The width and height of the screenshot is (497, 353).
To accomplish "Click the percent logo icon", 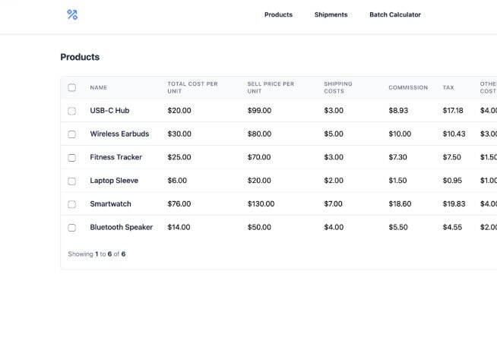I will [x=72, y=14].
